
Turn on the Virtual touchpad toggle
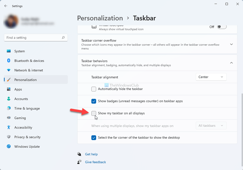221,27
